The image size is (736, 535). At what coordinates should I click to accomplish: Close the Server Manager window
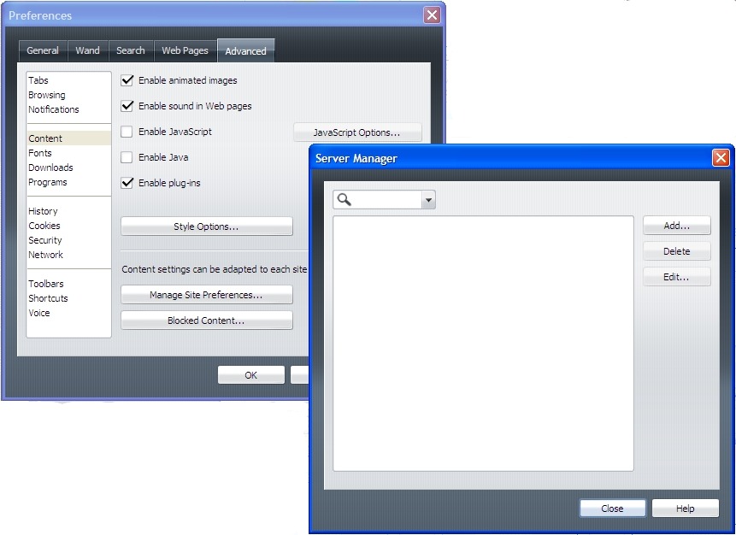(x=721, y=158)
